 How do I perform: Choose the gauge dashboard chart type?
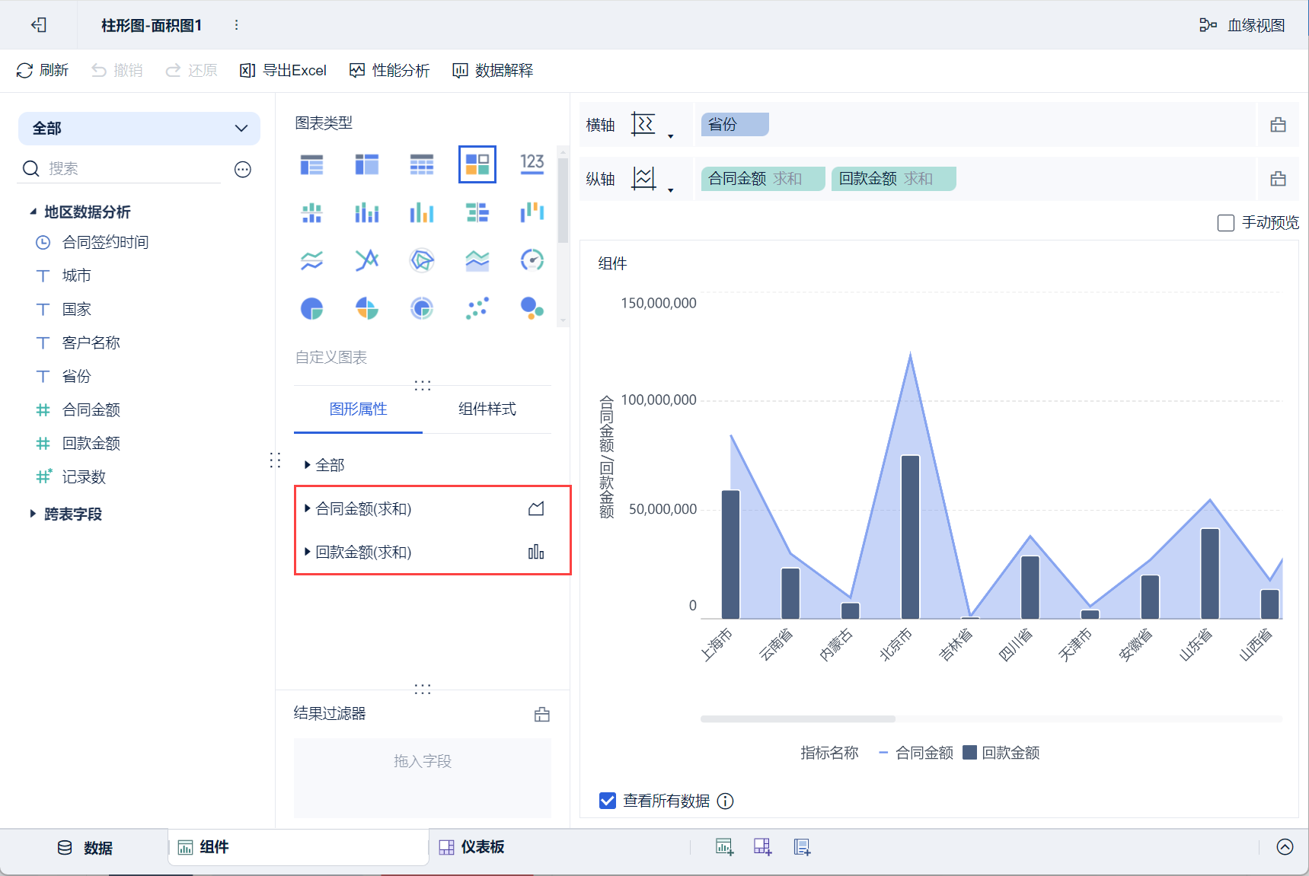[x=532, y=260]
